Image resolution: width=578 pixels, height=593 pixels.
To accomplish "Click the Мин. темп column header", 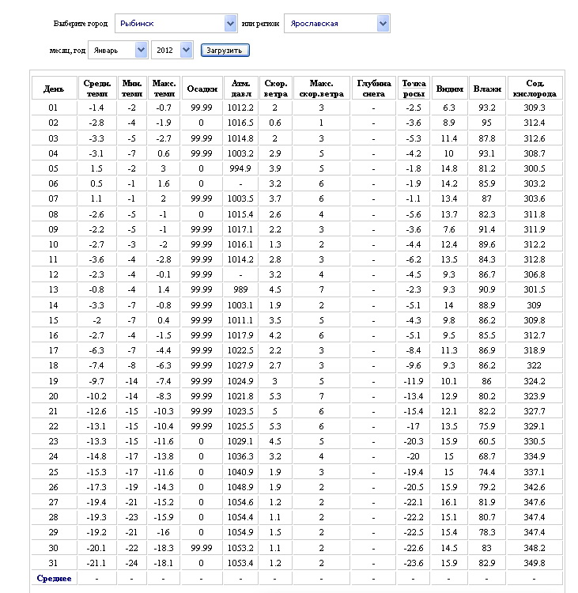I will pos(131,89).
